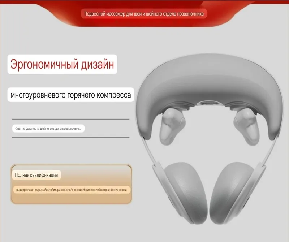Select the 'Эргономичный дизайн' heading label

click(62, 64)
